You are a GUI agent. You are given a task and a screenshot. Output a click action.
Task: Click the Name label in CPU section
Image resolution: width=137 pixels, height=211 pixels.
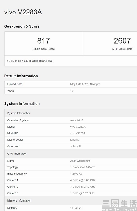[x=11, y=161]
